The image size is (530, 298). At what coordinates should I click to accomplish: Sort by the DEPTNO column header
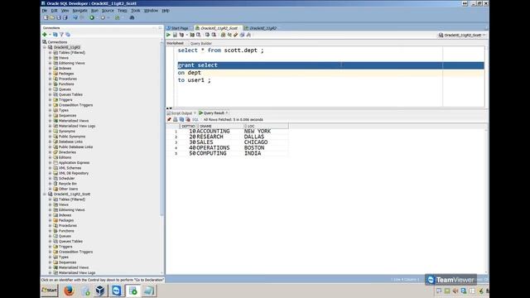click(188, 126)
